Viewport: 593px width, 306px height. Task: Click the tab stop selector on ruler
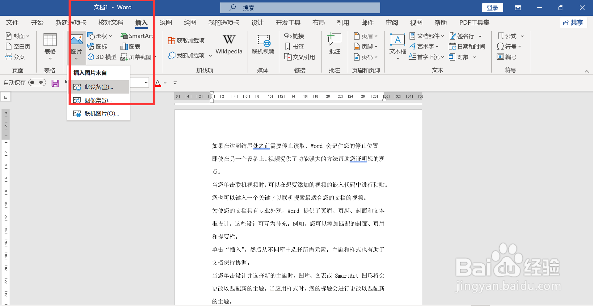coord(6,97)
